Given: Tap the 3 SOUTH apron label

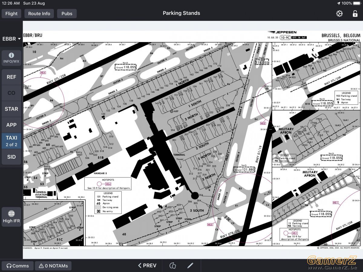Looking at the screenshot, I should click(x=197, y=210).
